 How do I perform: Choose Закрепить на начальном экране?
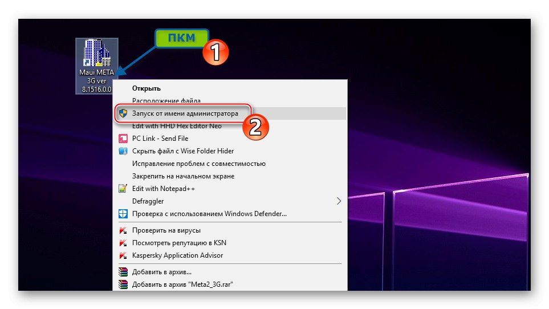click(x=230, y=176)
